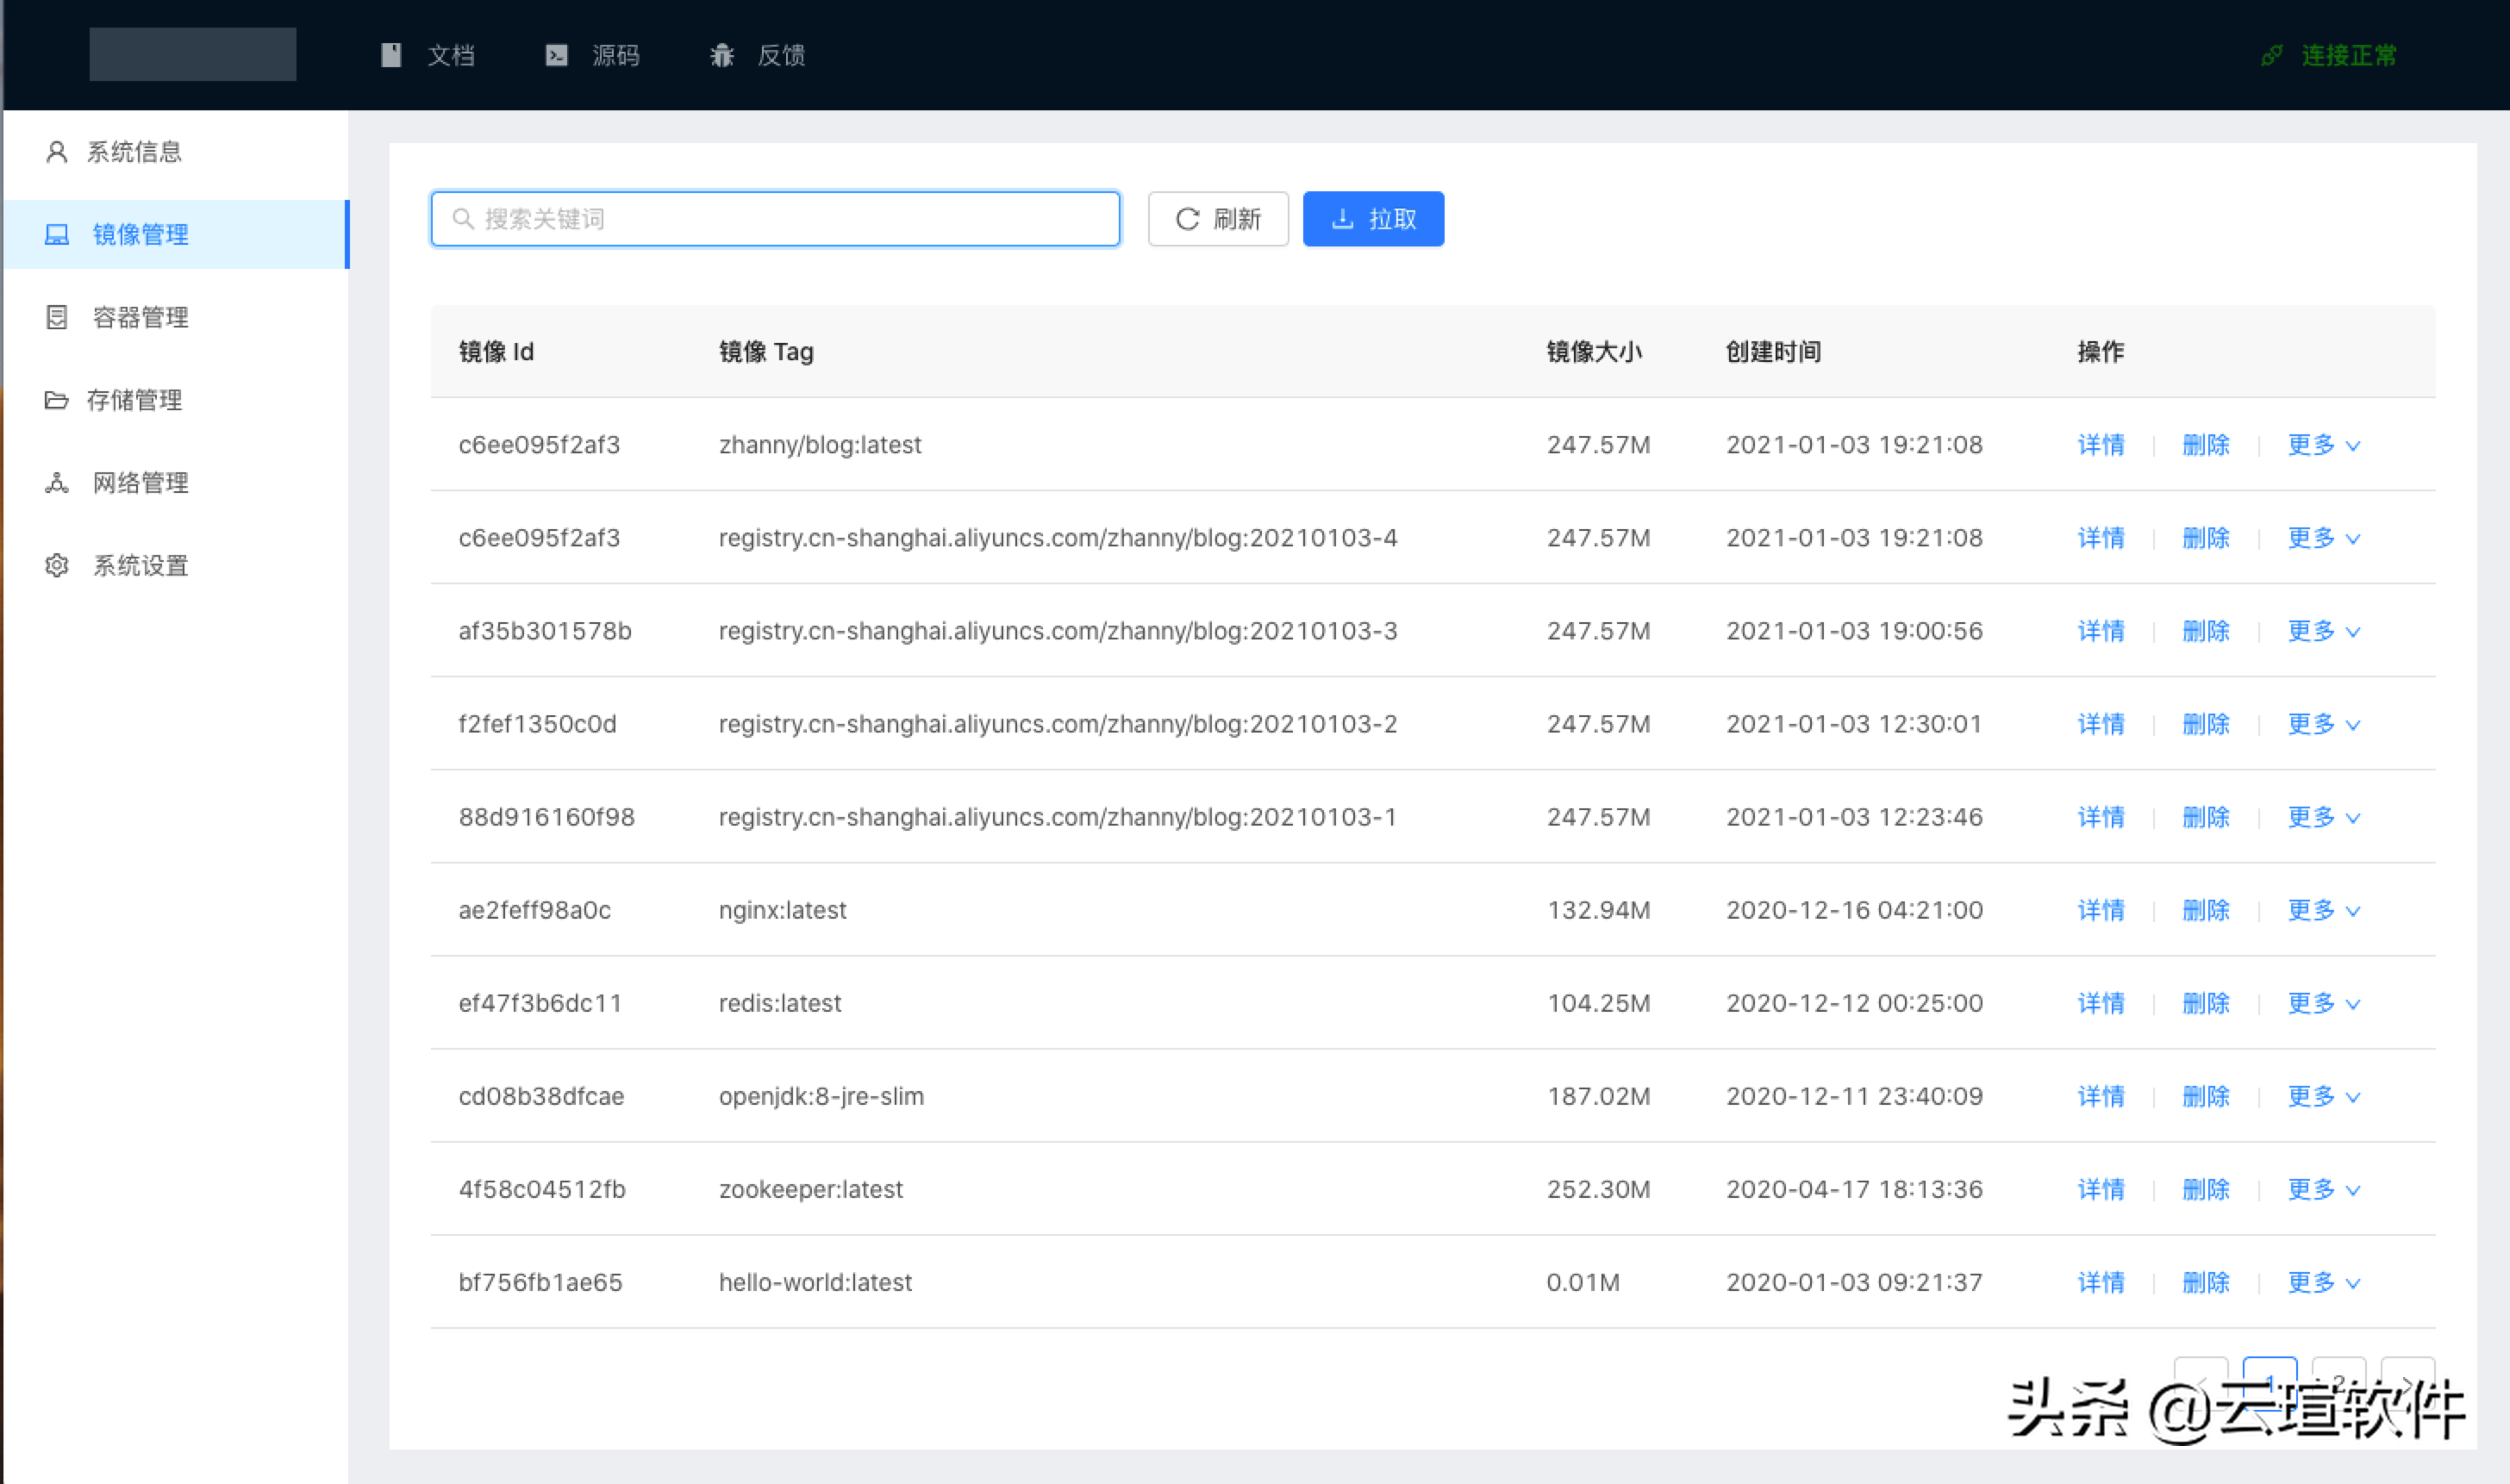
Task: Expand 更多 for redis:latest
Action: (2324, 1003)
